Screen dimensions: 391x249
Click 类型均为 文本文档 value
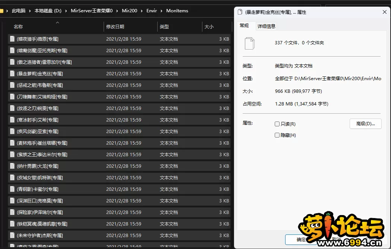pyautogui.click(x=294, y=66)
